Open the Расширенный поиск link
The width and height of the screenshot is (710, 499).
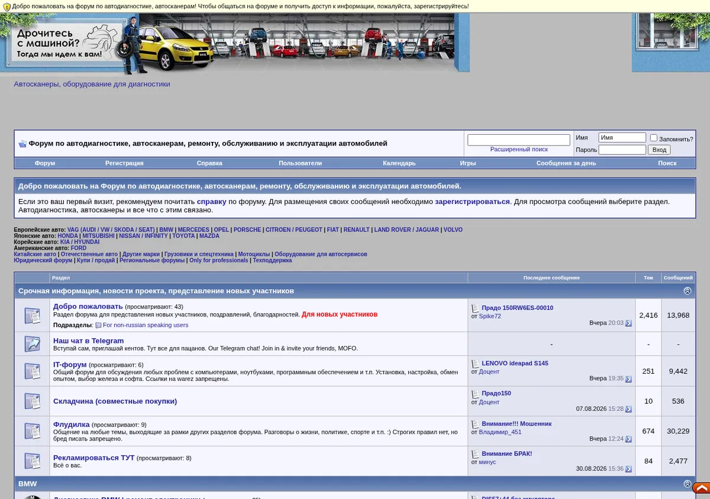pyautogui.click(x=519, y=150)
